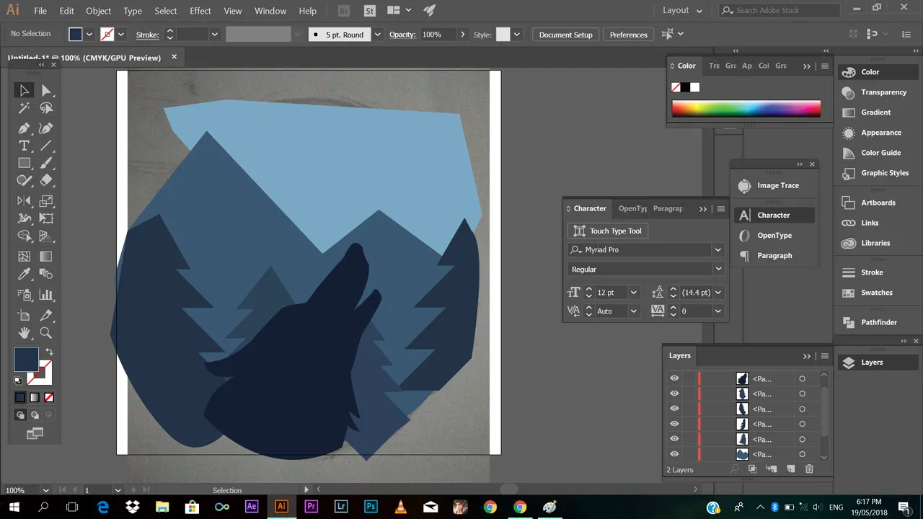The height and width of the screenshot is (519, 923).
Task: Select the Artboard tool
Action: (x=24, y=315)
